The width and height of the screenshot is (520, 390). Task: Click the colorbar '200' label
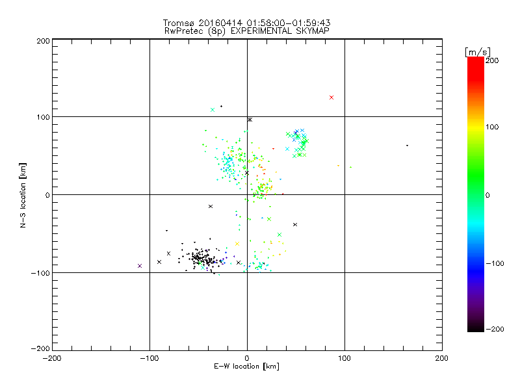(x=492, y=60)
